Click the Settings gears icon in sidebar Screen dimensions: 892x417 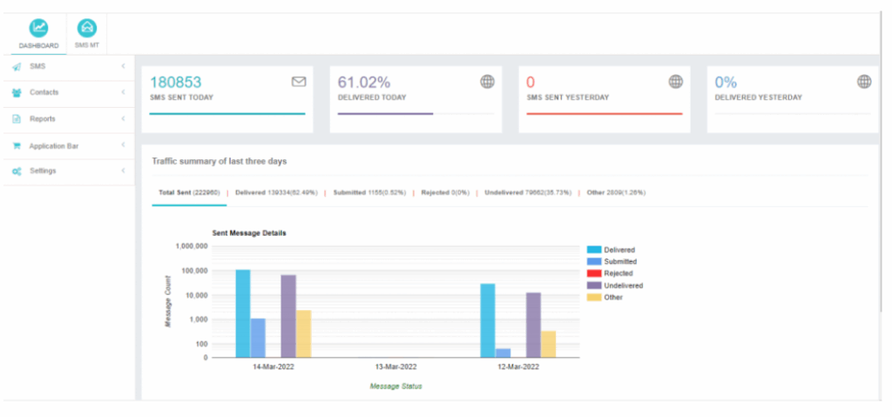click(x=17, y=172)
